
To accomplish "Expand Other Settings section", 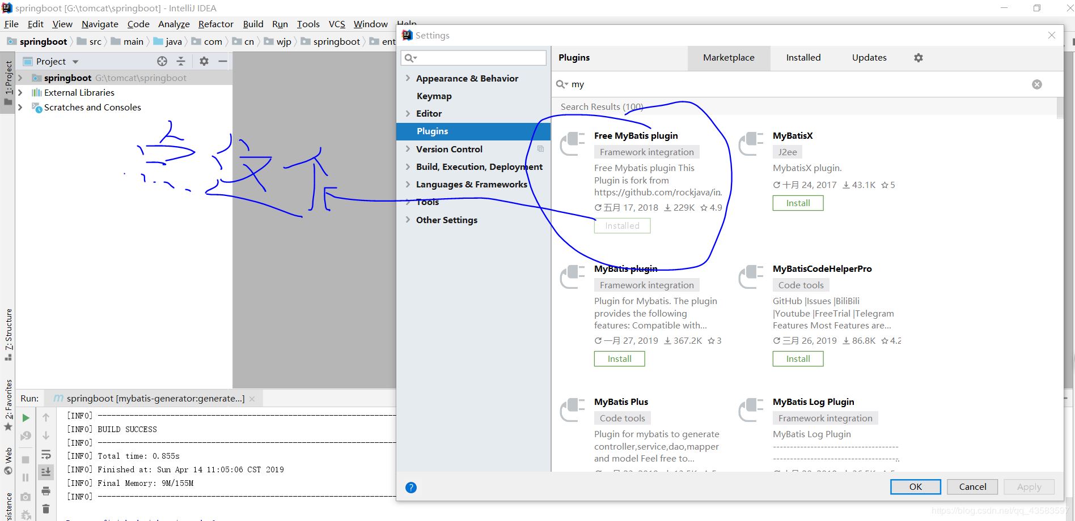I will click(408, 220).
